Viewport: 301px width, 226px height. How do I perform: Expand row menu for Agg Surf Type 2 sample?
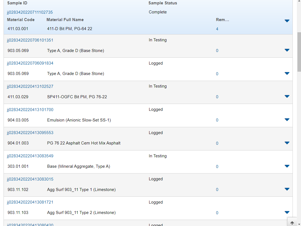[287, 212]
